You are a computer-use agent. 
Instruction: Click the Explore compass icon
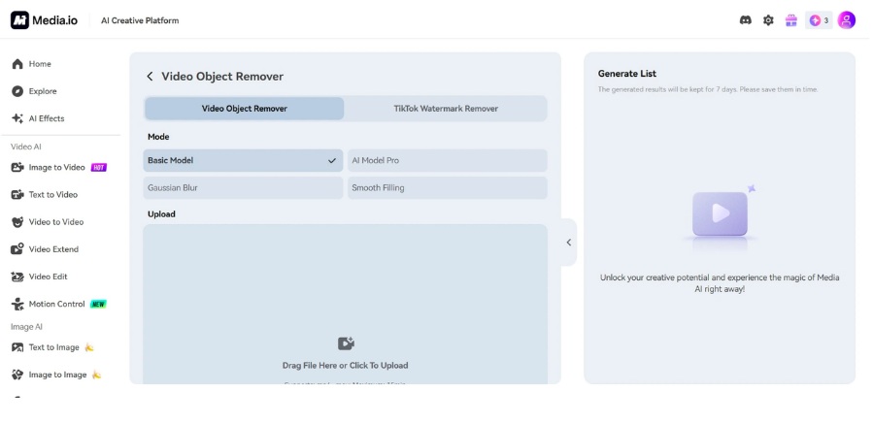tap(17, 91)
